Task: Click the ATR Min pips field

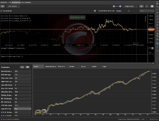Action: pyautogui.click(x=22, y=105)
